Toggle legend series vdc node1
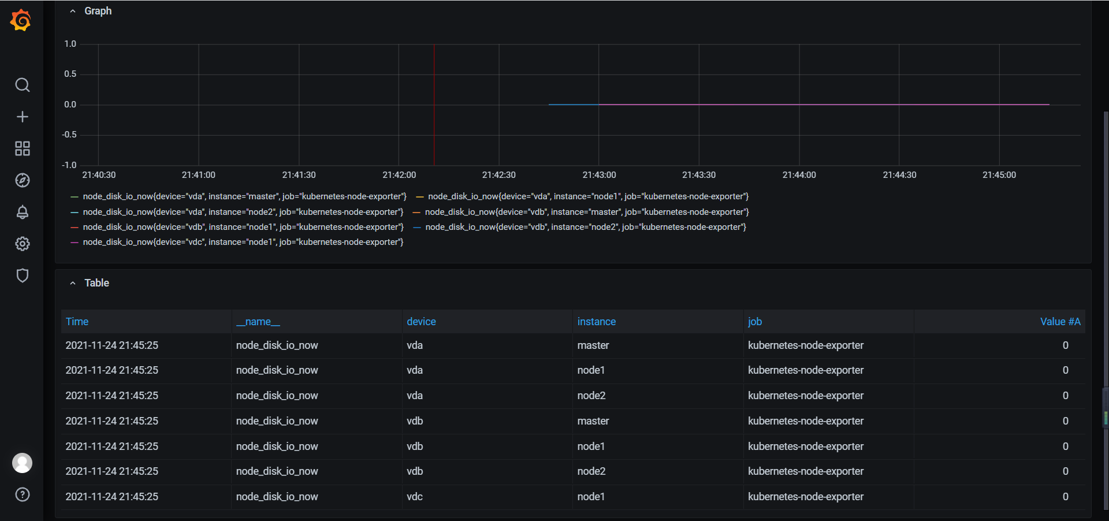Screen dimensions: 1109x521 click(x=243, y=242)
